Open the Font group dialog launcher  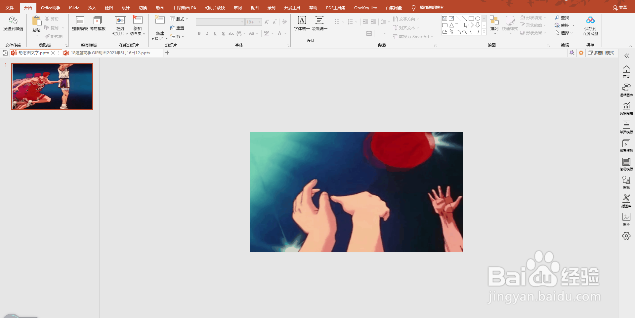pyautogui.click(x=288, y=46)
